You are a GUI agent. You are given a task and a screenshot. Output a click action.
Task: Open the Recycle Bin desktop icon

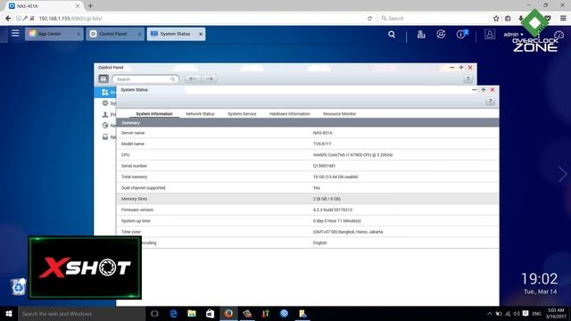click(x=18, y=287)
